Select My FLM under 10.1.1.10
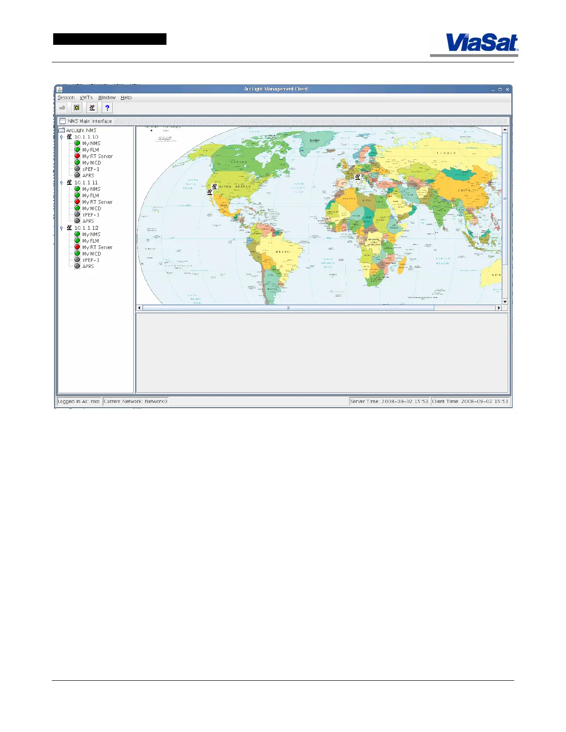This screenshot has height=732, width=566. (91, 150)
